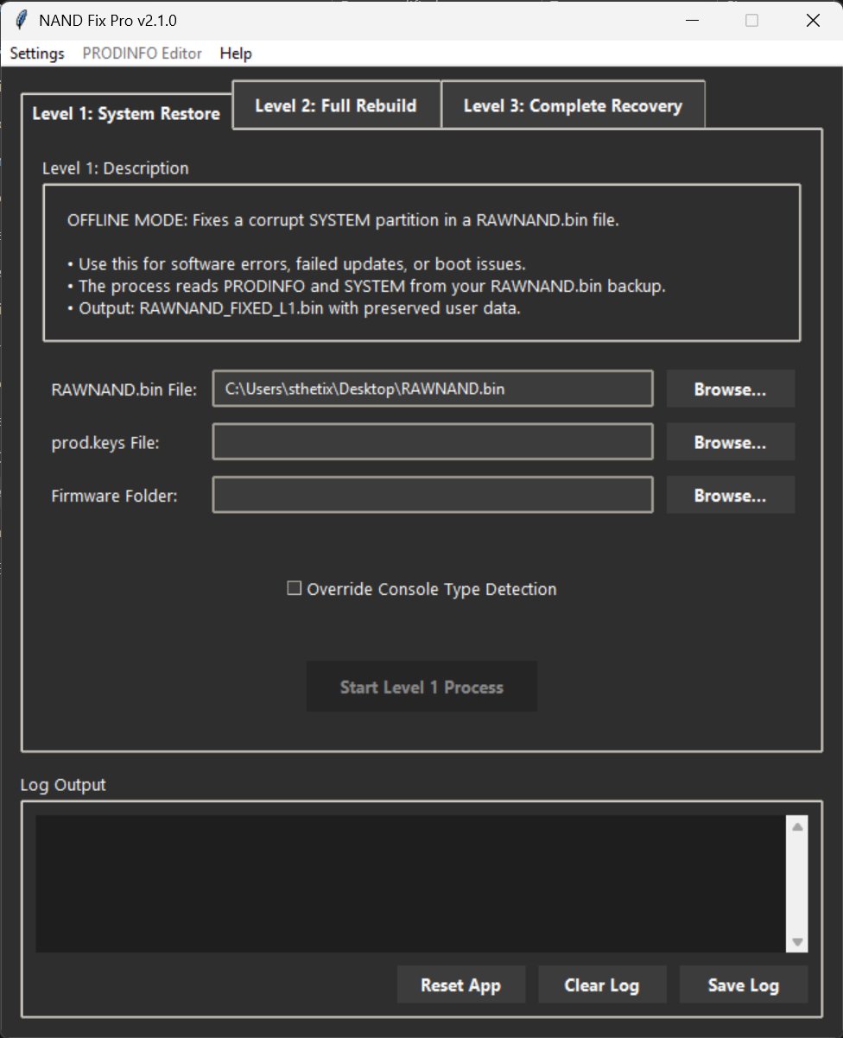Click the log scrollbar up arrow
This screenshot has height=1038, width=843.
tap(797, 827)
